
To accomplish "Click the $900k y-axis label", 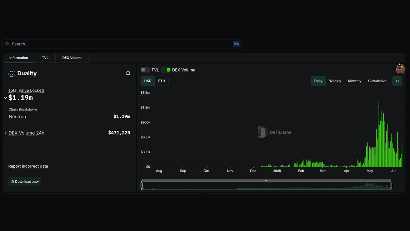I will (x=145, y=122).
